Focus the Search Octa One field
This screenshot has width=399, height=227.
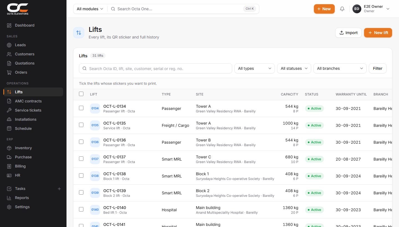coord(183,9)
